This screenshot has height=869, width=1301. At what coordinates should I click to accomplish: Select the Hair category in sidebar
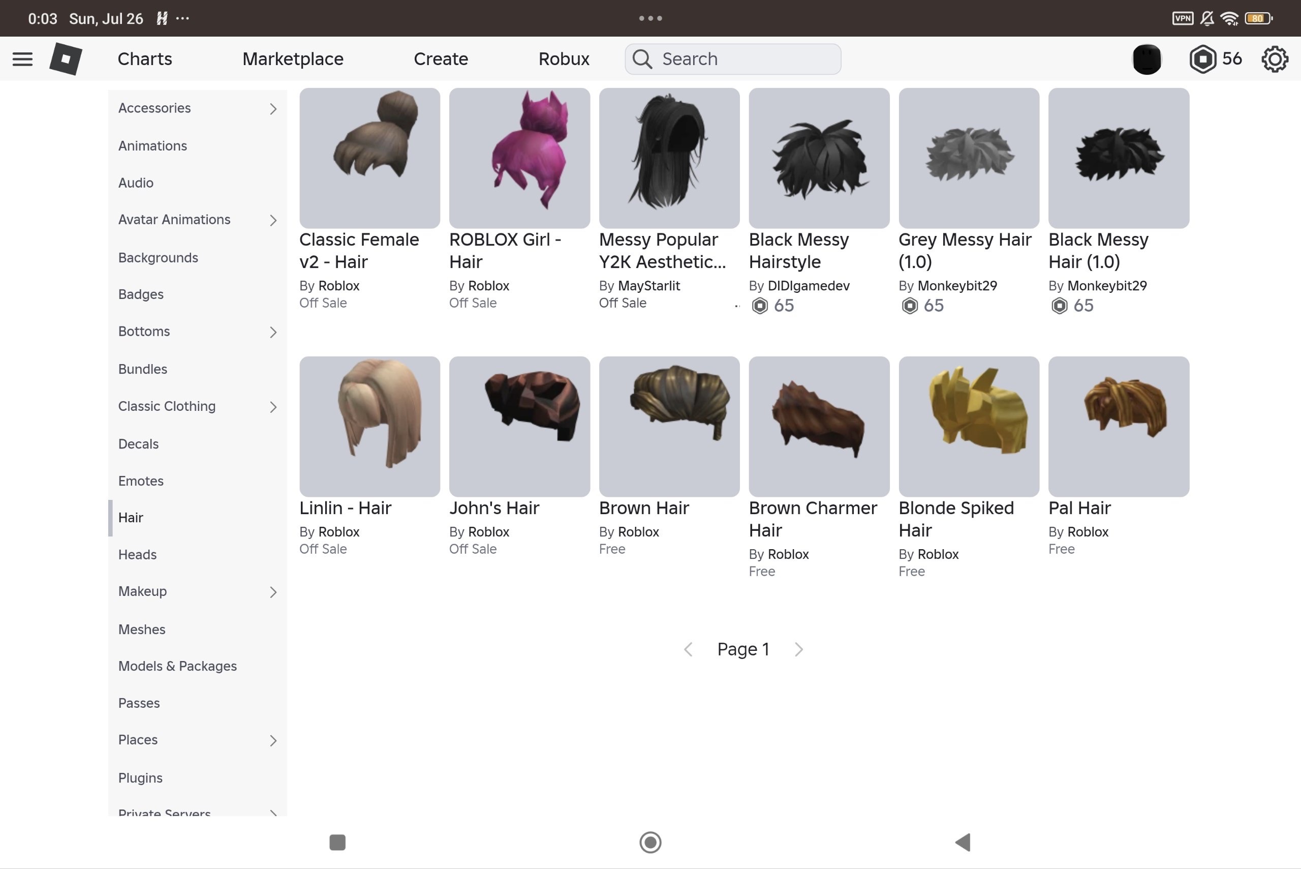(x=197, y=518)
